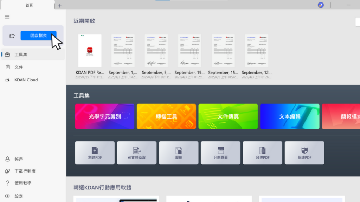This screenshot has width=360, height=202.
Task: Open the 轉檔工具 converter card
Action: 166,116
